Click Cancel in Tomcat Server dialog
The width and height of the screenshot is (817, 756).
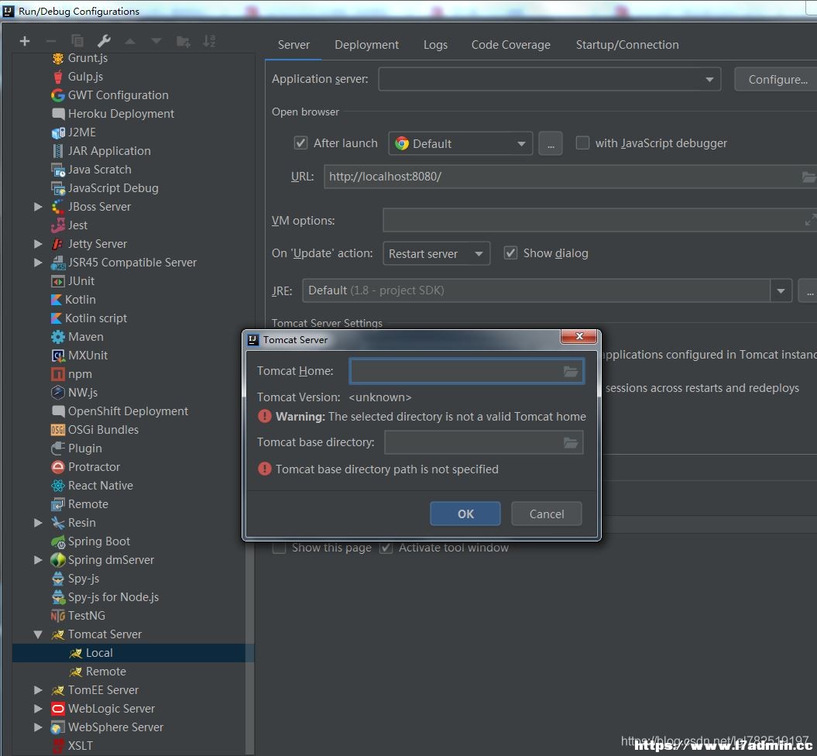tap(547, 514)
